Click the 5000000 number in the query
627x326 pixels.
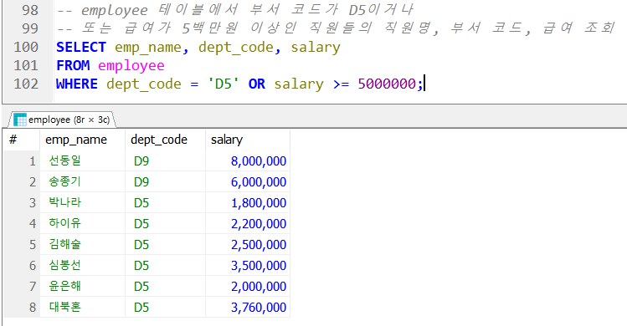[x=387, y=84]
